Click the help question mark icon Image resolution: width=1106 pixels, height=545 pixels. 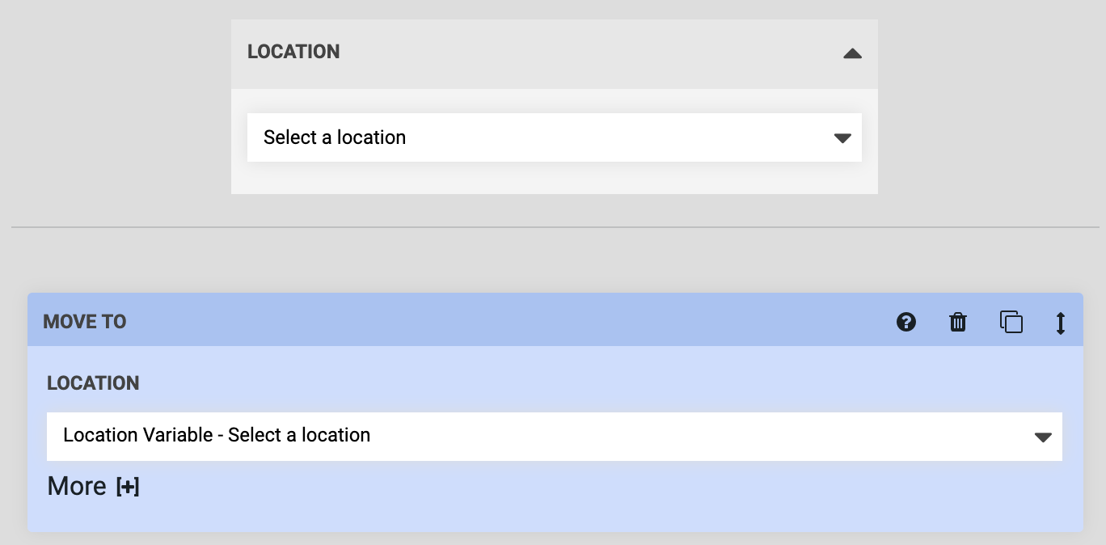click(x=906, y=323)
